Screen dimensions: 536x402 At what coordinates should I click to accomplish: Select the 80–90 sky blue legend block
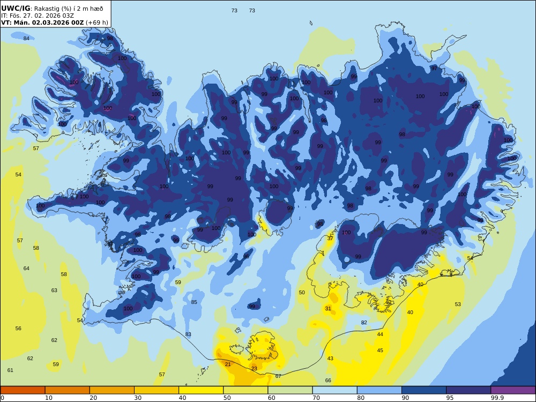click(x=379, y=390)
